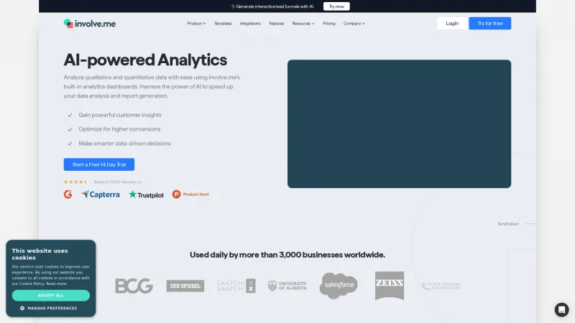Image resolution: width=575 pixels, height=323 pixels.
Task: Expand the Company dropdown menu
Action: click(354, 24)
